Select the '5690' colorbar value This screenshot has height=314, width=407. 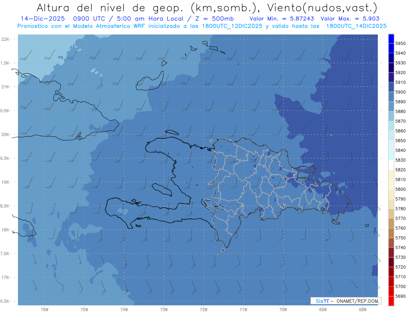[x=400, y=296]
